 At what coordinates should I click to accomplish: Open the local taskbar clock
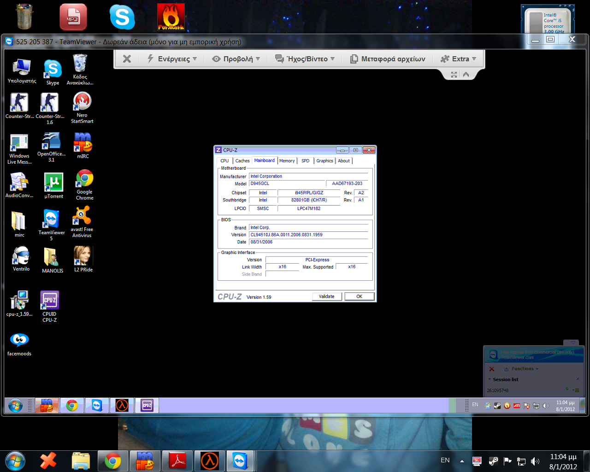coord(563,461)
